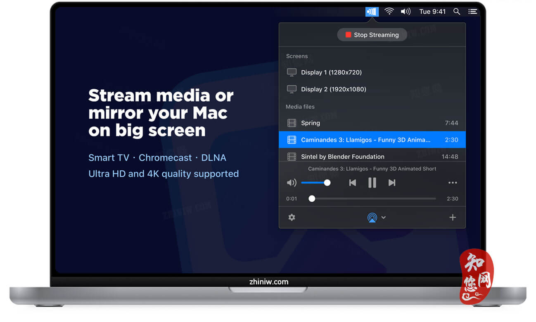Click film icon next to Sintel

click(x=292, y=157)
